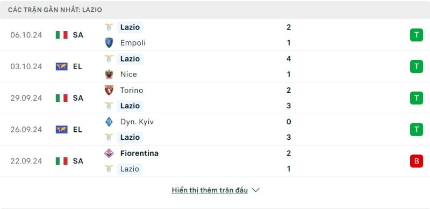
Task: Click the Torino club crest icon
Action: [109, 90]
